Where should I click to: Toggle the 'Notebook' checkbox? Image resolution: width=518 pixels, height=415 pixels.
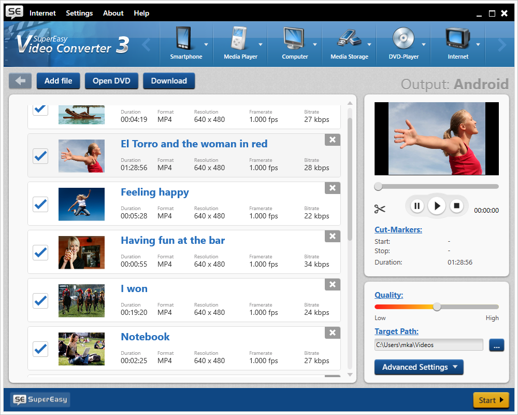pyautogui.click(x=40, y=349)
